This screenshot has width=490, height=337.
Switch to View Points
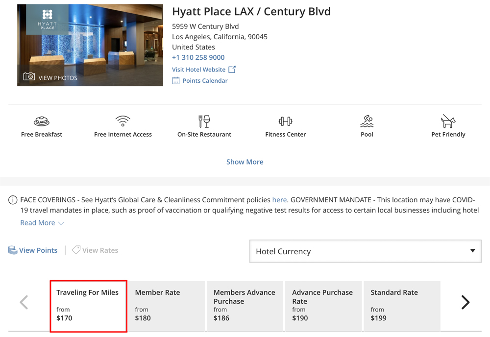point(33,250)
